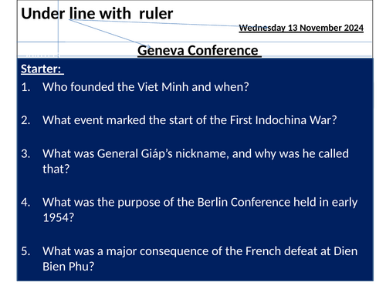The width and height of the screenshot is (386, 289).
Task: Click the 'Geneva Conference' underlined title
Action: [198, 50]
